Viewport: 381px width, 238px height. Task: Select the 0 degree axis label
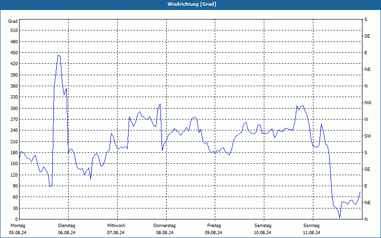click(16, 219)
